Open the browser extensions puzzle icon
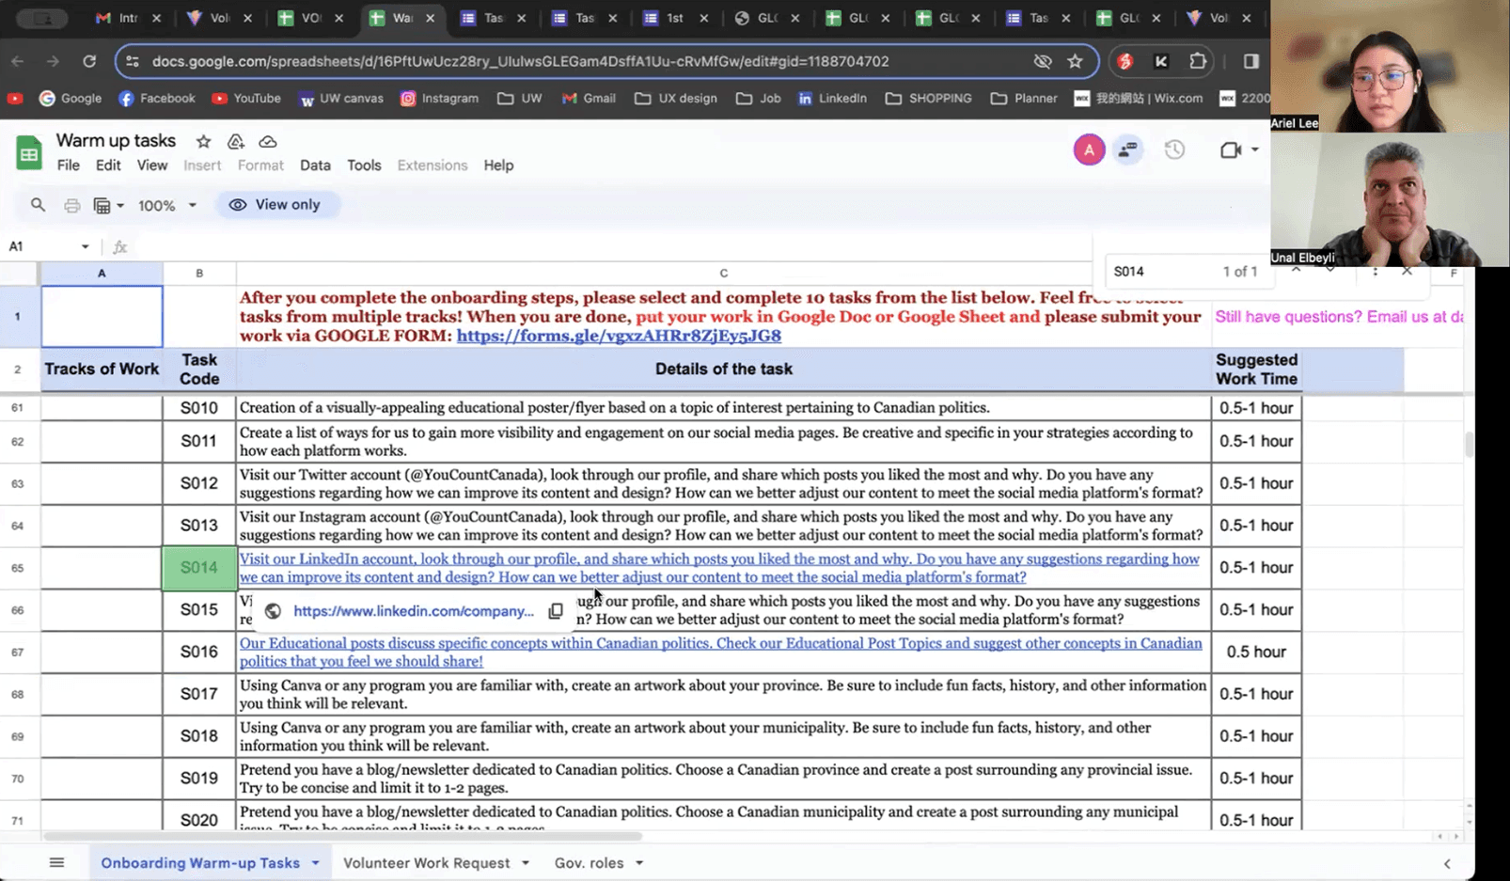 [1197, 61]
